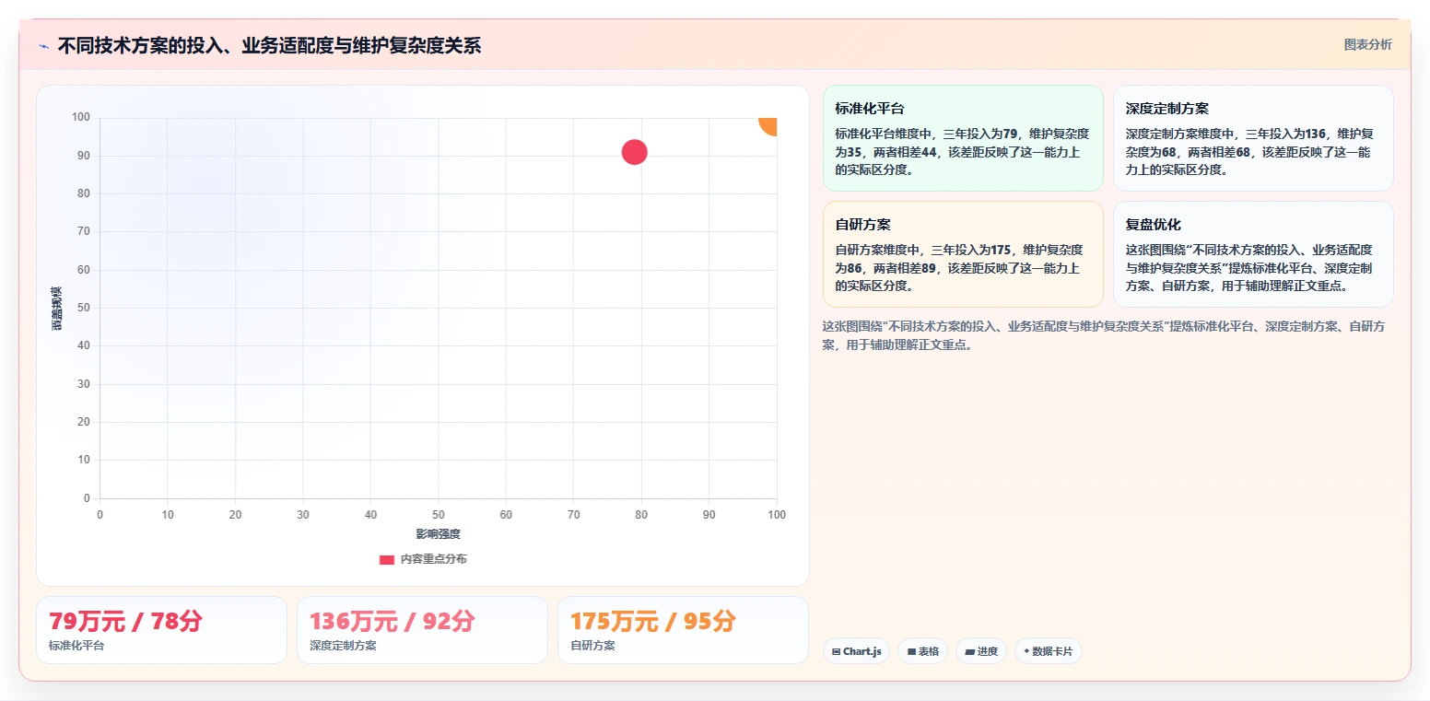This screenshot has height=701, width=1430.
Task: Open the 标准化平台 green info card
Action: (963, 138)
